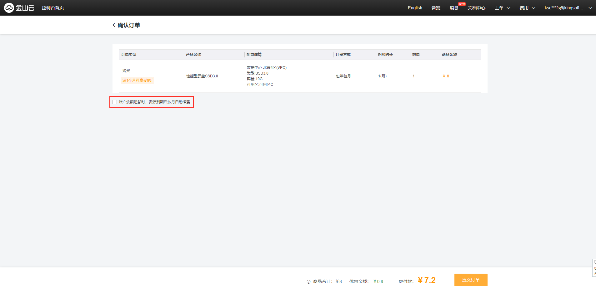Open the 备案 filing page

click(436, 8)
